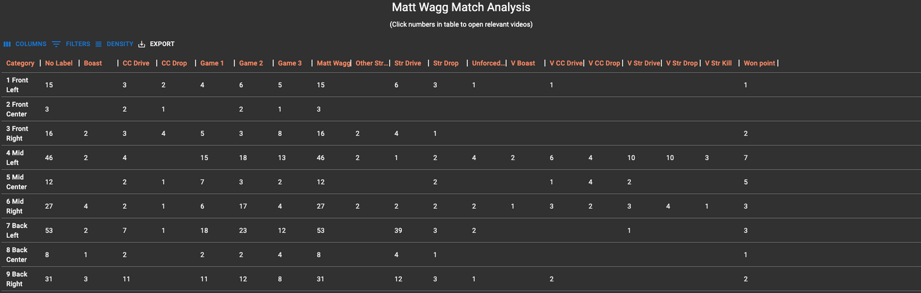921x293 pixels.
Task: Open the Filters icon in toolbar
Action: [56, 44]
